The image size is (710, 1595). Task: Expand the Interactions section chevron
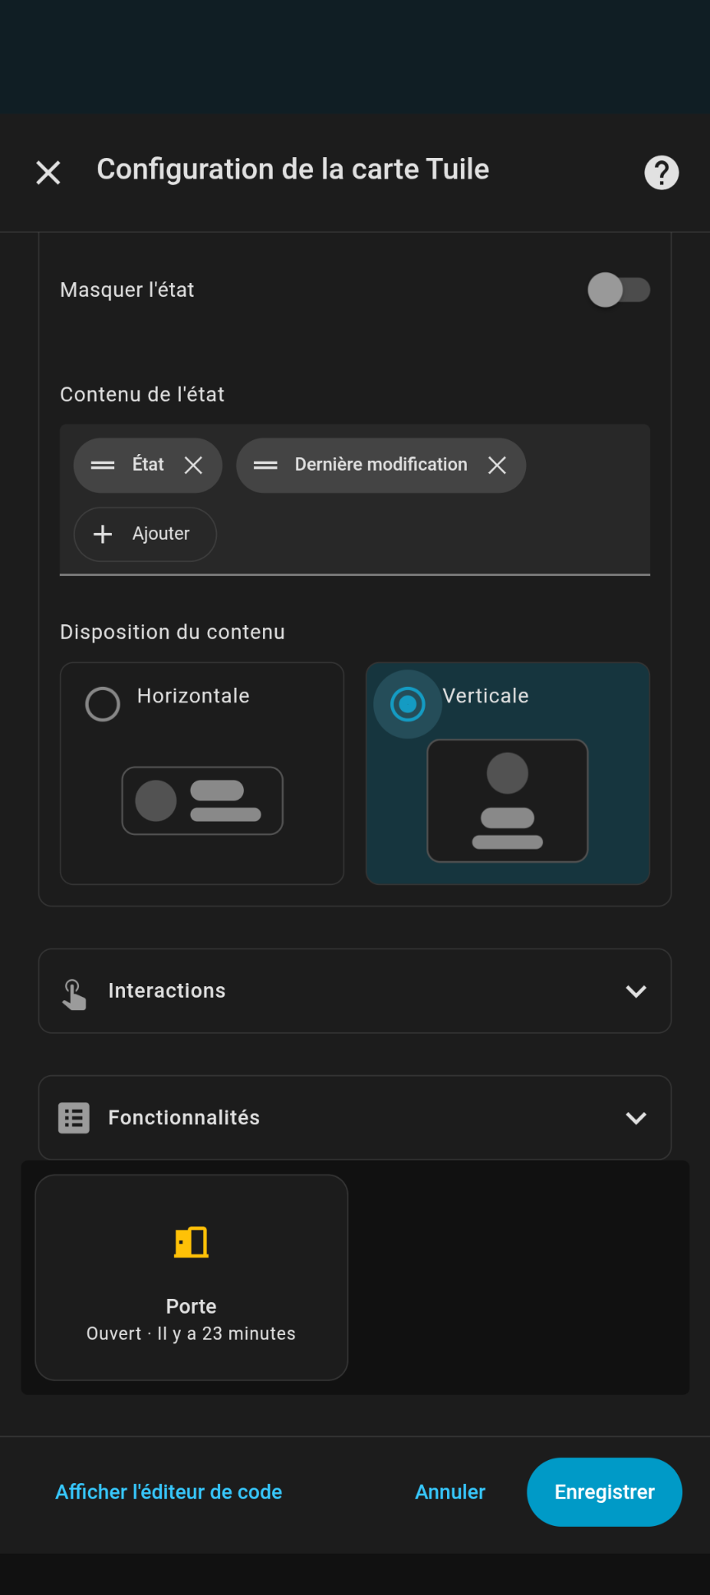[636, 991]
